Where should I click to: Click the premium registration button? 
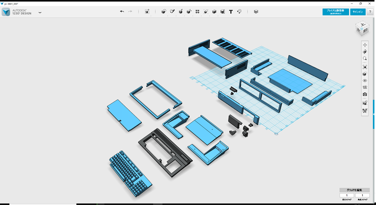336,12
